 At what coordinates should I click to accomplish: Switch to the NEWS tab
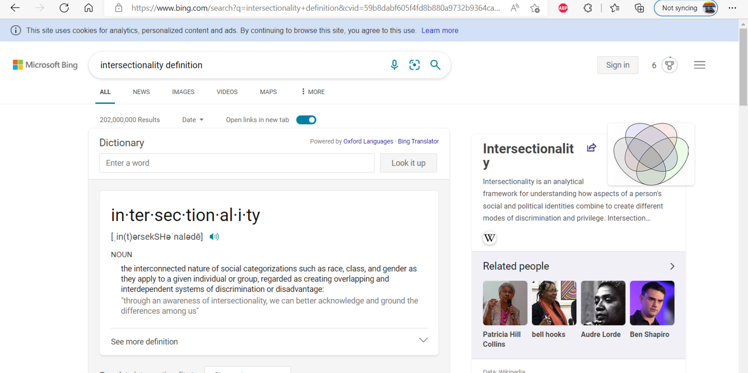141,92
